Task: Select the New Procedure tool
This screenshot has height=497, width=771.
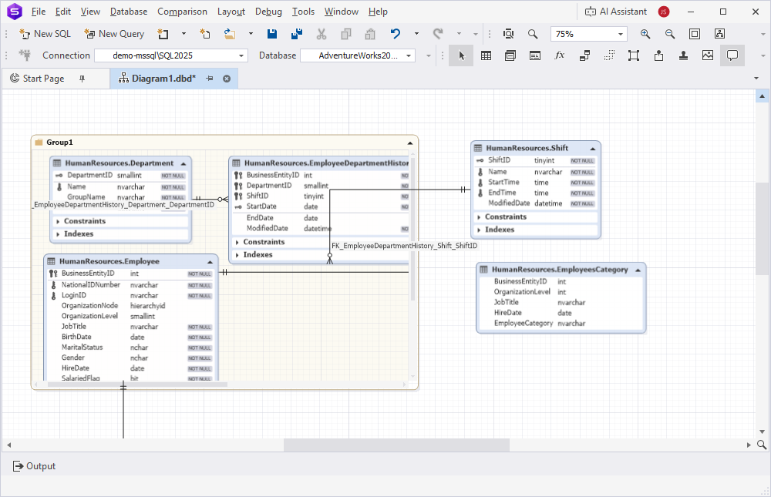Action: 535,55
